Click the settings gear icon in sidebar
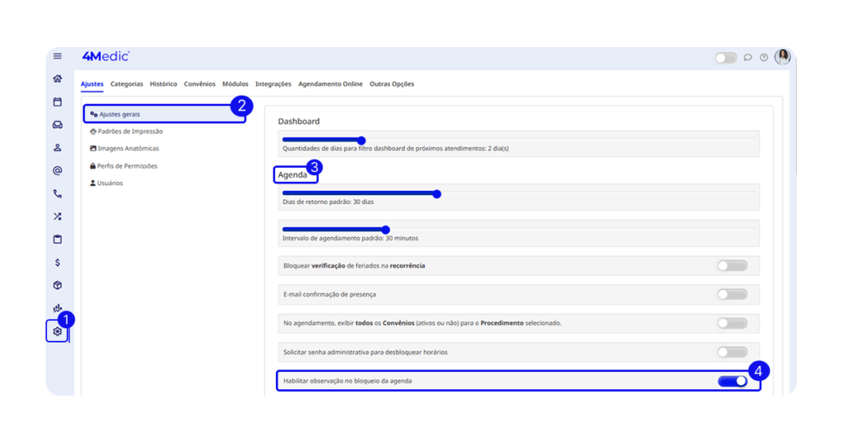The width and height of the screenshot is (843, 442). (x=58, y=332)
